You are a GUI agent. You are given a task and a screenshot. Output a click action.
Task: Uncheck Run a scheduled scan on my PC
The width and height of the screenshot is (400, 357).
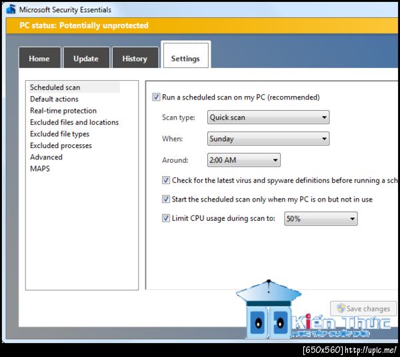tap(156, 97)
